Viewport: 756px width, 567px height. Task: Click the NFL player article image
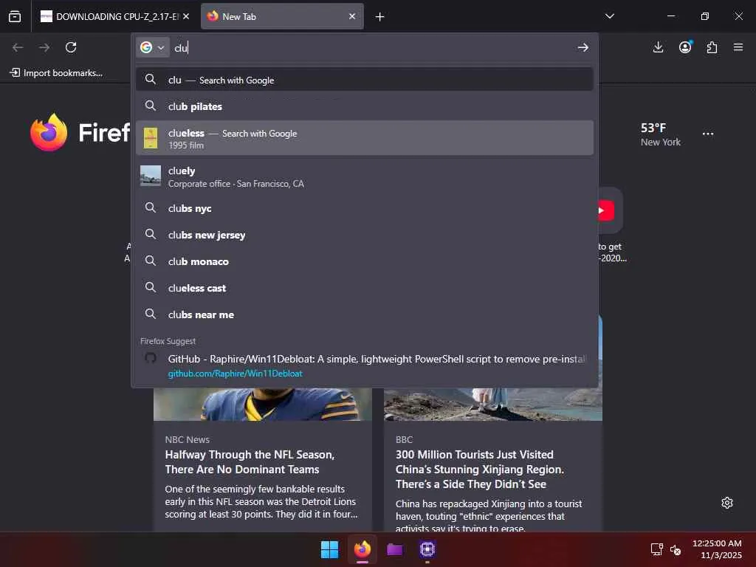pyautogui.click(x=263, y=405)
